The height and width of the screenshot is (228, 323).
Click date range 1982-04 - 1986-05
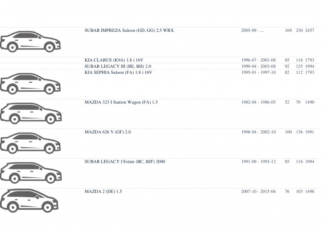point(258,102)
